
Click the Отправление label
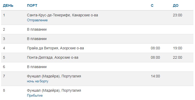pyautogui.click(x=37, y=20)
